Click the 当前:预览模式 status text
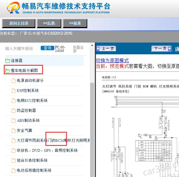Viewport: 179px width, 177px height. [112, 66]
